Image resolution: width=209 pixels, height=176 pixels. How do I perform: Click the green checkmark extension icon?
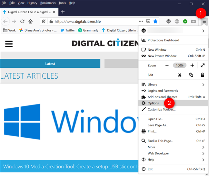point(185,21)
